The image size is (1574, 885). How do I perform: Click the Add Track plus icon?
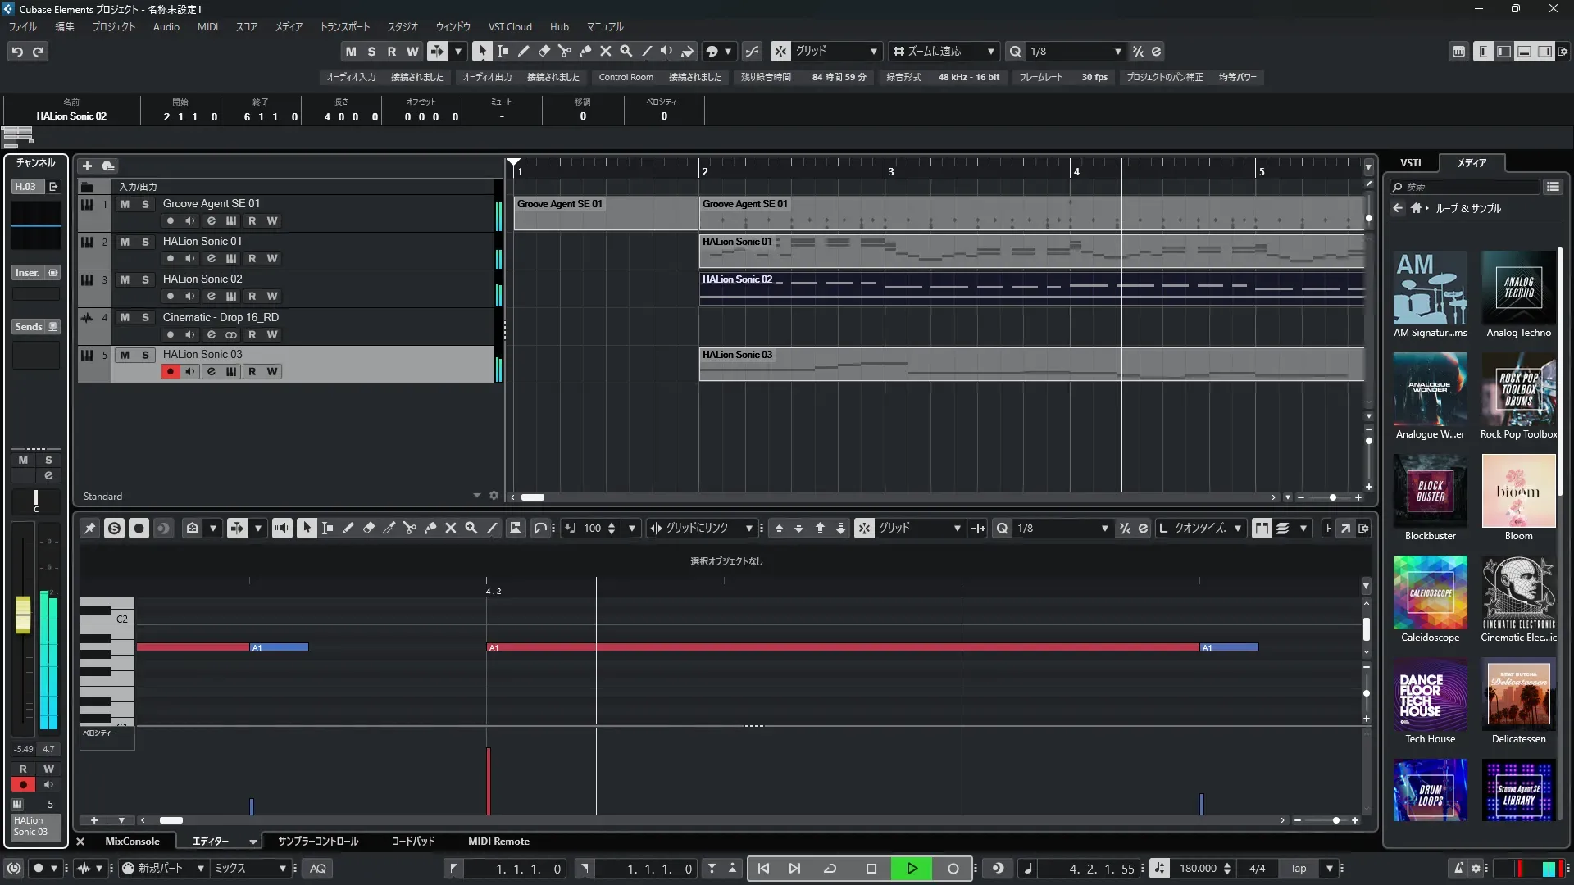[x=87, y=166]
